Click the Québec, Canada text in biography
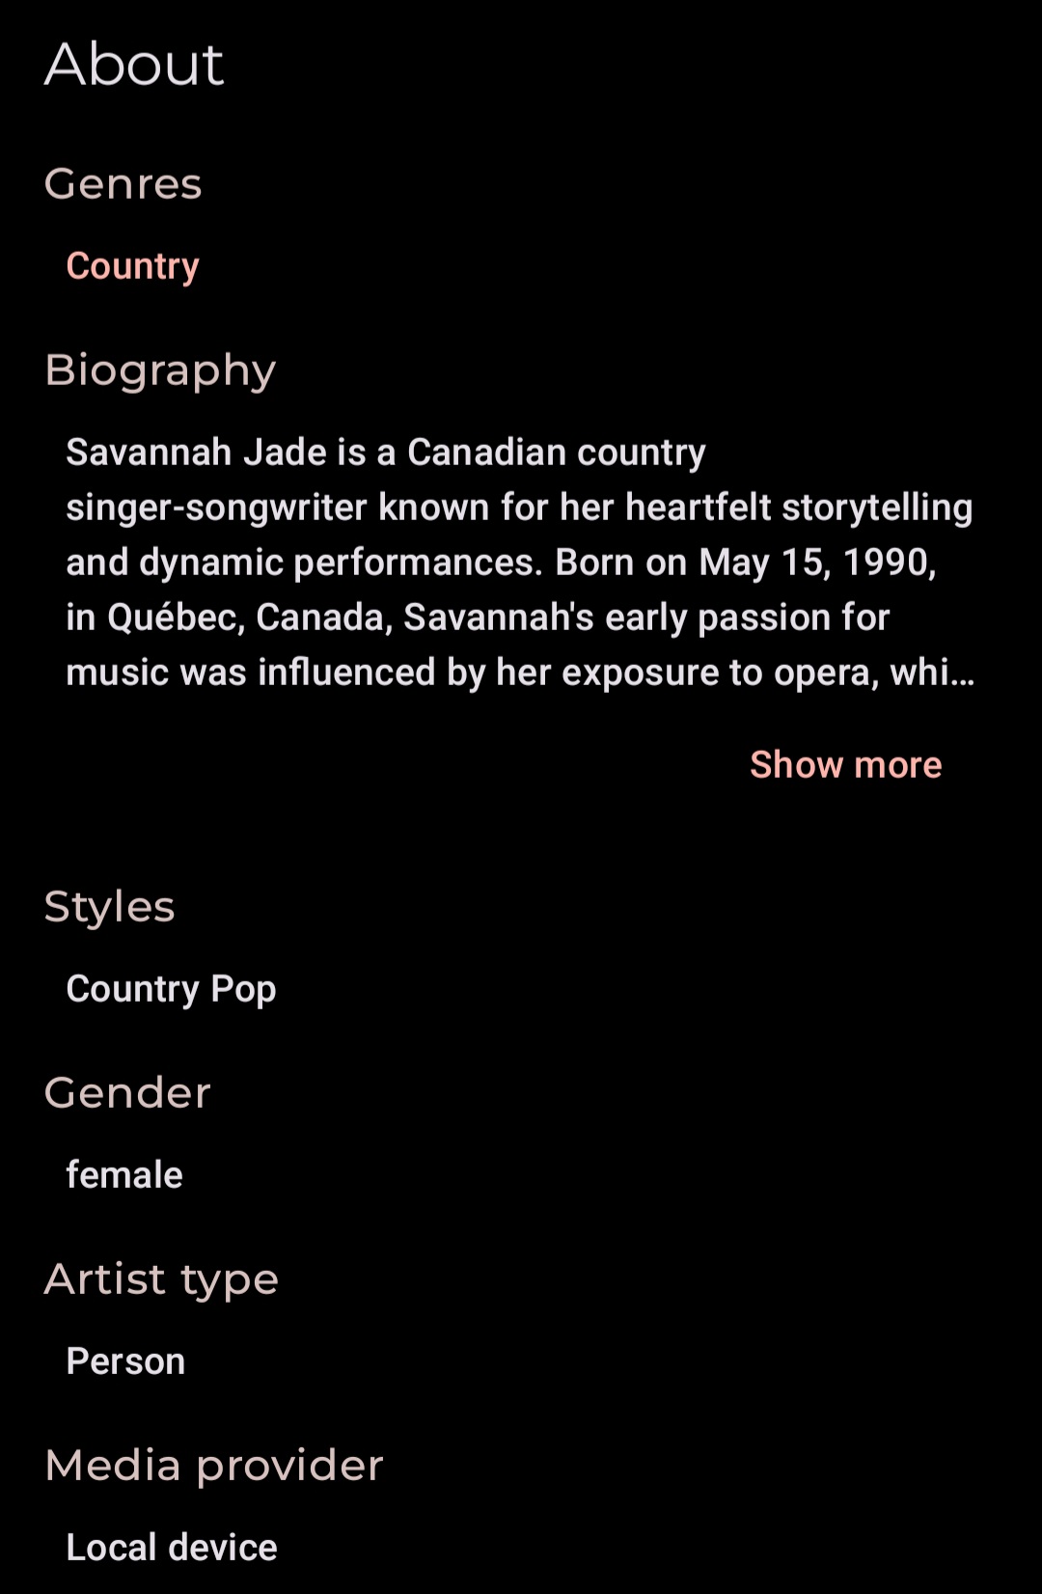Image resolution: width=1042 pixels, height=1594 pixels. (250, 618)
